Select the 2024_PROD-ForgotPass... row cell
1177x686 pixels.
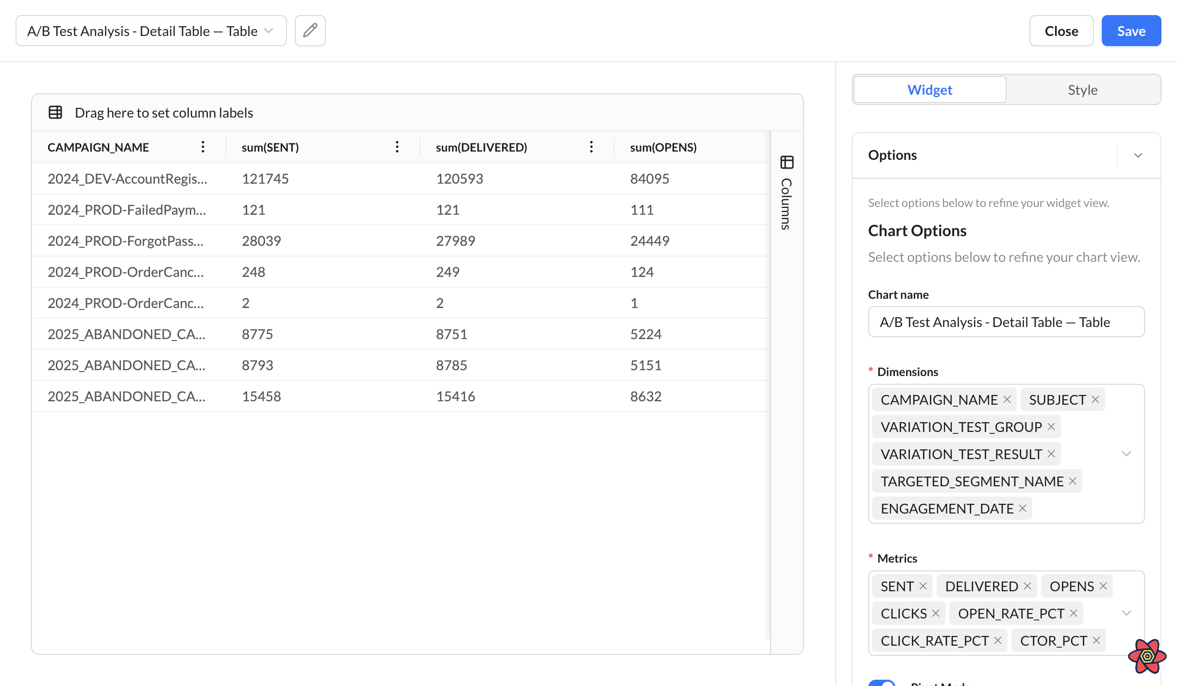point(129,240)
